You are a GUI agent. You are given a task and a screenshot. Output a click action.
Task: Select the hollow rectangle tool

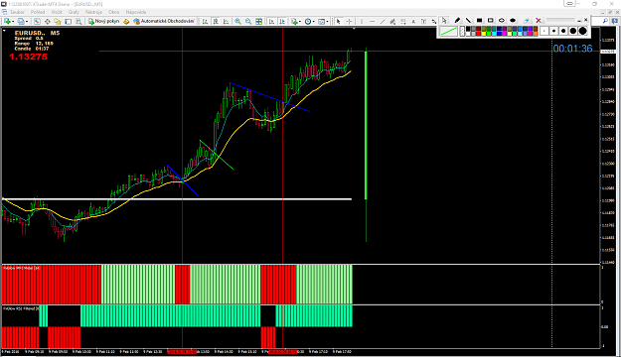tap(490, 20)
